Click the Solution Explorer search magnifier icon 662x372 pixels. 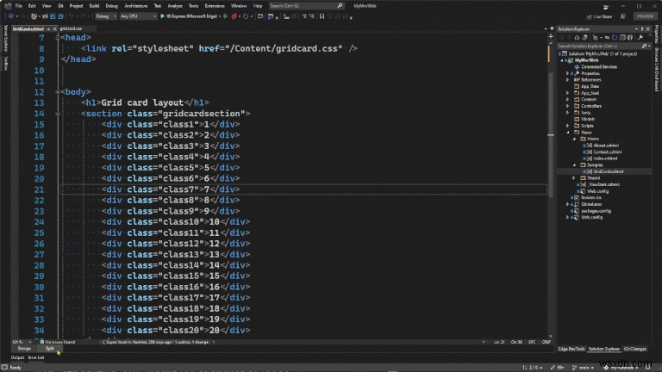[644, 46]
